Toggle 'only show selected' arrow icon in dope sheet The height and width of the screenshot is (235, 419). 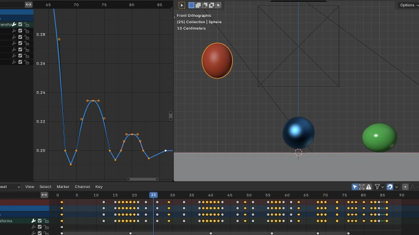tap(354, 187)
